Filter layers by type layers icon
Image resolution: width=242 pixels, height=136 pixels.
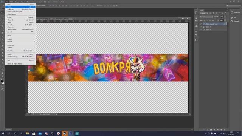coord(216,14)
